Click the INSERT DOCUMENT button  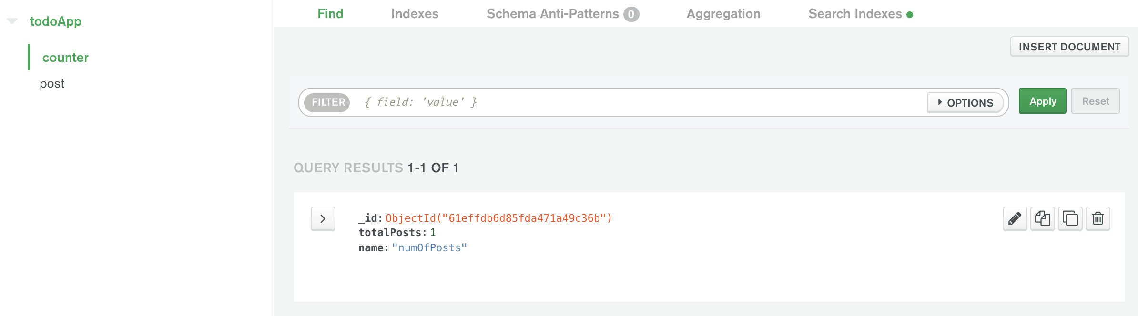coord(1069,47)
